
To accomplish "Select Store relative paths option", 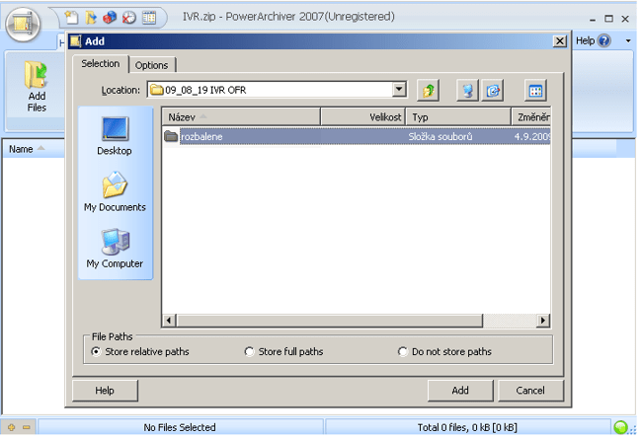I will point(140,352).
